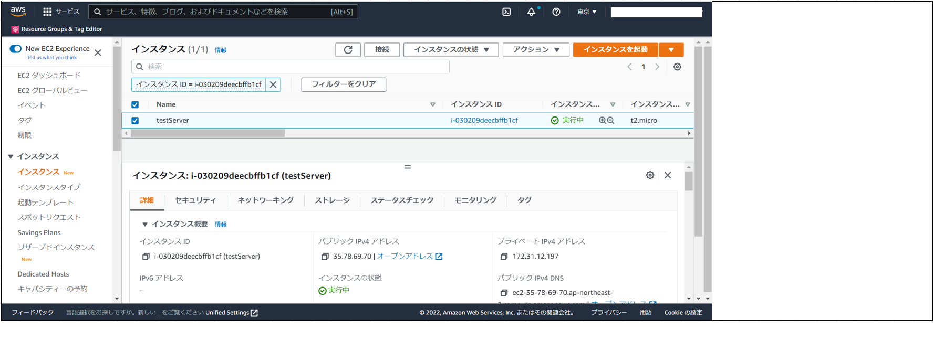This screenshot has height=340, width=933.
Task: Focus the top AWS services search box
Action: point(223,12)
